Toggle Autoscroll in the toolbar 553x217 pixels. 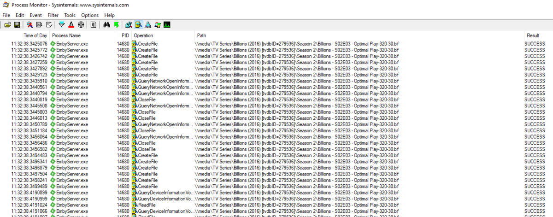[x=39, y=24]
